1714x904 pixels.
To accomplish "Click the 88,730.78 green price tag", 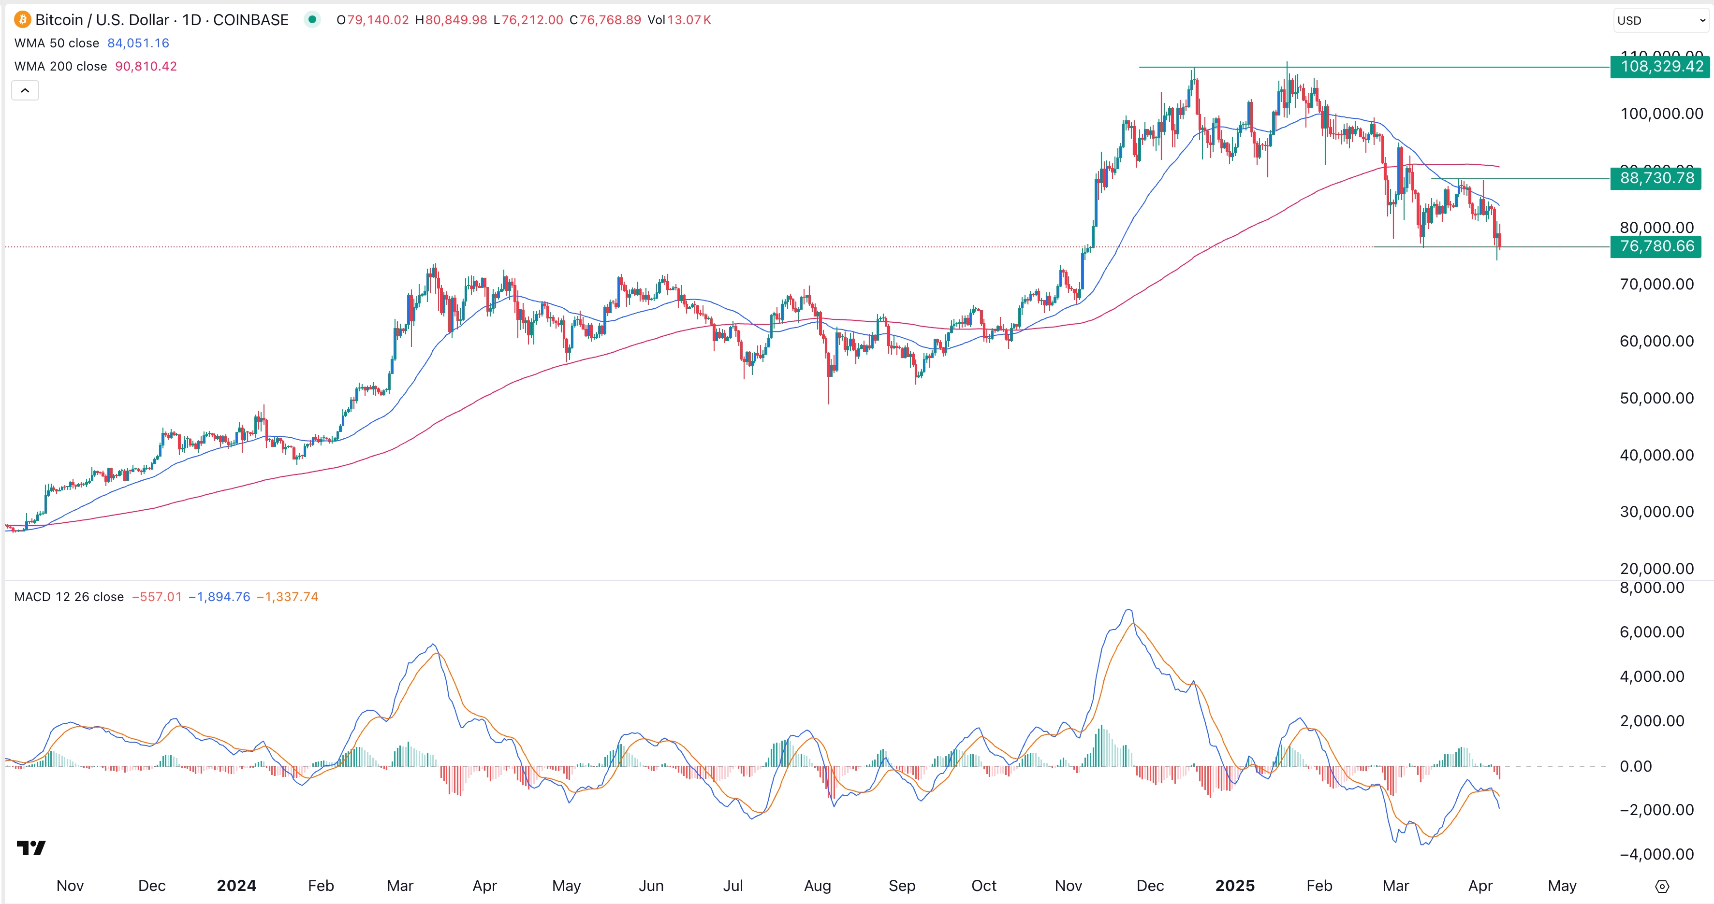I will tap(1655, 178).
